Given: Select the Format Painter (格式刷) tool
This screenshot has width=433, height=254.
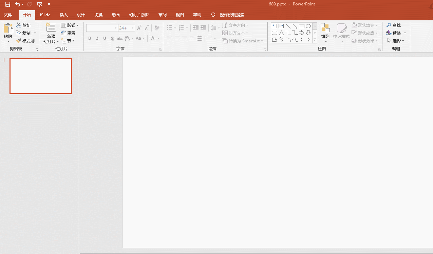Looking at the screenshot, I should [26, 41].
